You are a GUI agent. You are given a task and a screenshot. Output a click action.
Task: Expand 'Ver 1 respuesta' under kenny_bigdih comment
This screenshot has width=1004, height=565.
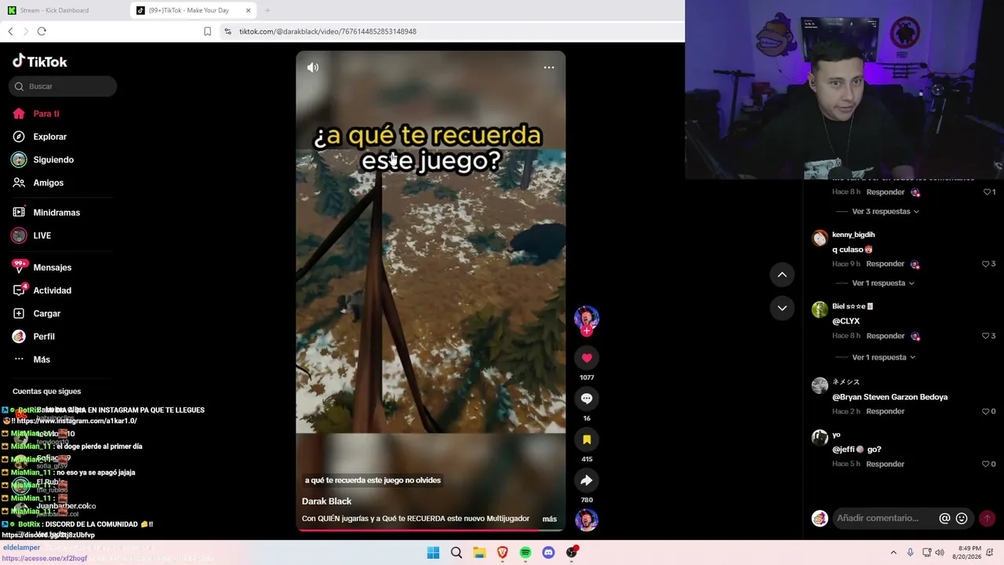tap(883, 283)
